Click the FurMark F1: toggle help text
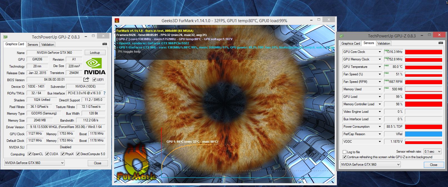 coord(129,52)
